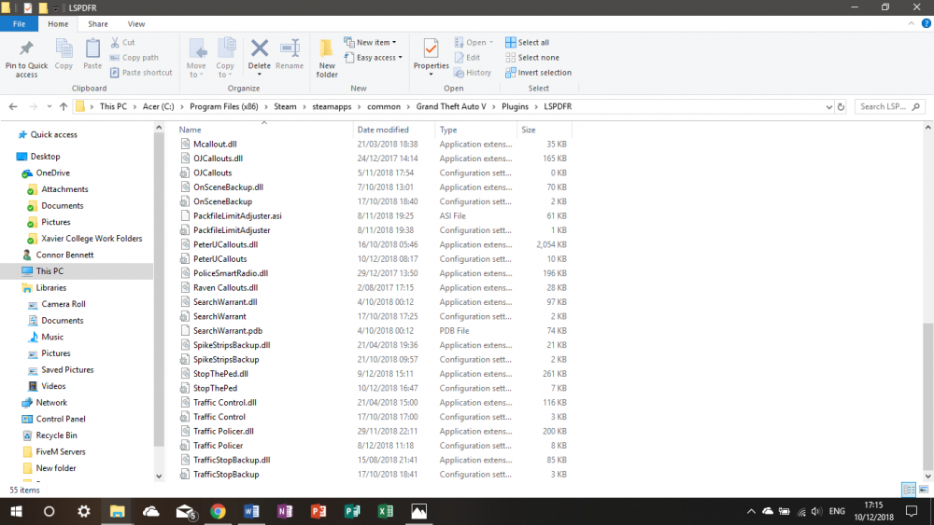The height and width of the screenshot is (525, 934).
Task: Show hidden system tray icons
Action: click(751, 511)
